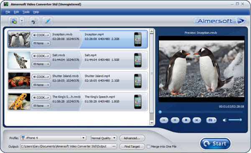Screen dimensions: 251x153
Task: Select the Shutter Island.mp4 output name
Action: (x=97, y=76)
